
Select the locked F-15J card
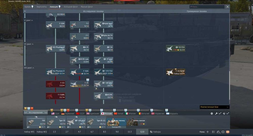55,84
